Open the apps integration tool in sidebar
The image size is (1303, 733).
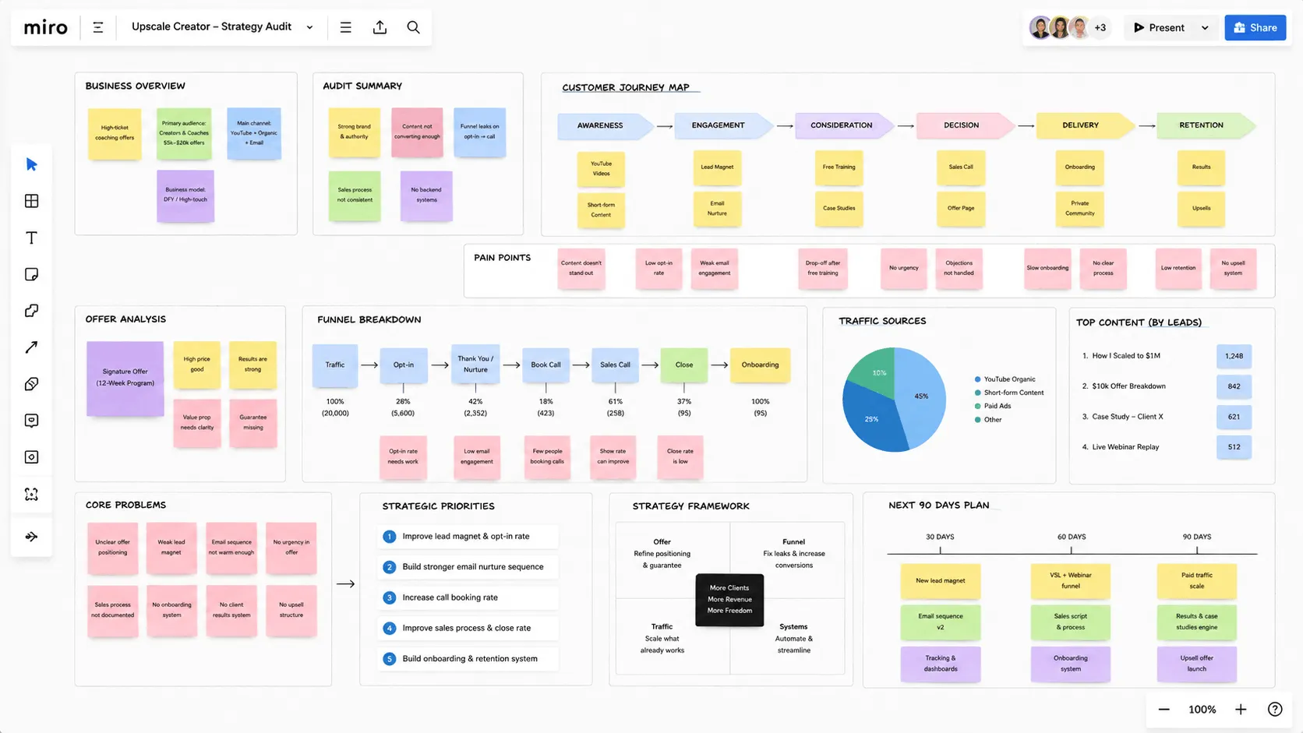(x=31, y=495)
